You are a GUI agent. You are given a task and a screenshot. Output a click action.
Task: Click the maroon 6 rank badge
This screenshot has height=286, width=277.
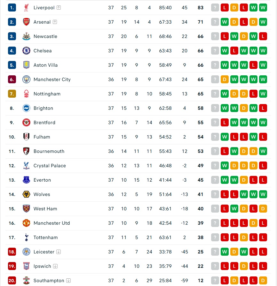pos(12,79)
